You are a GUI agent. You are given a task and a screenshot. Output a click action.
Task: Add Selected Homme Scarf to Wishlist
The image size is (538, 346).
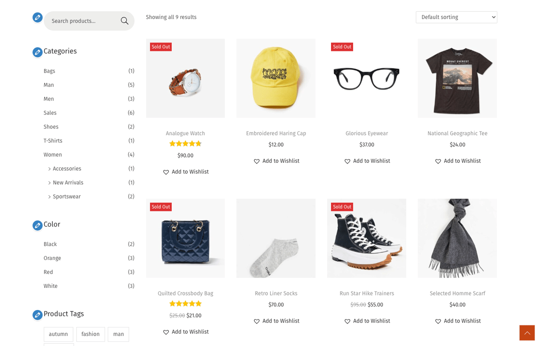457,321
